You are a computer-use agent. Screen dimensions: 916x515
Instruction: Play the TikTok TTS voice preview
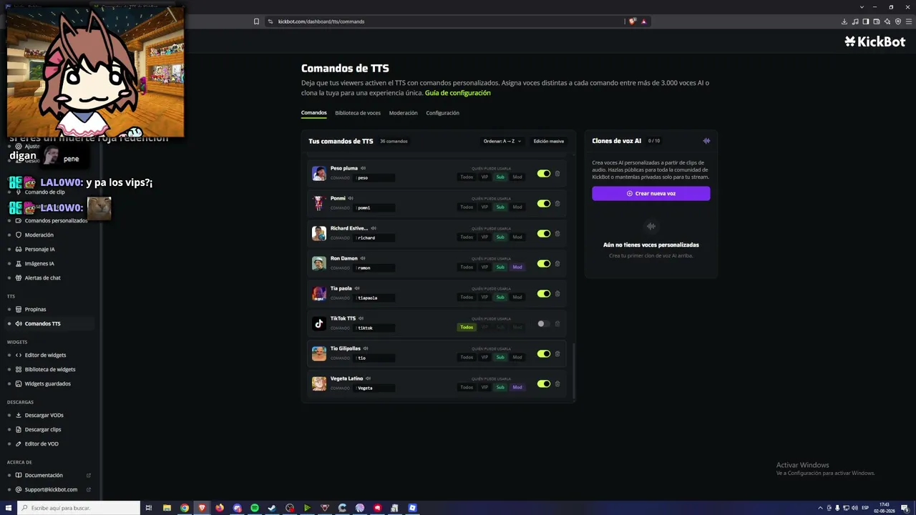click(361, 318)
